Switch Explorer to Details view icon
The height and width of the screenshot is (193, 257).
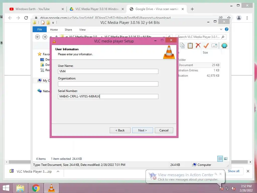pos(220,159)
